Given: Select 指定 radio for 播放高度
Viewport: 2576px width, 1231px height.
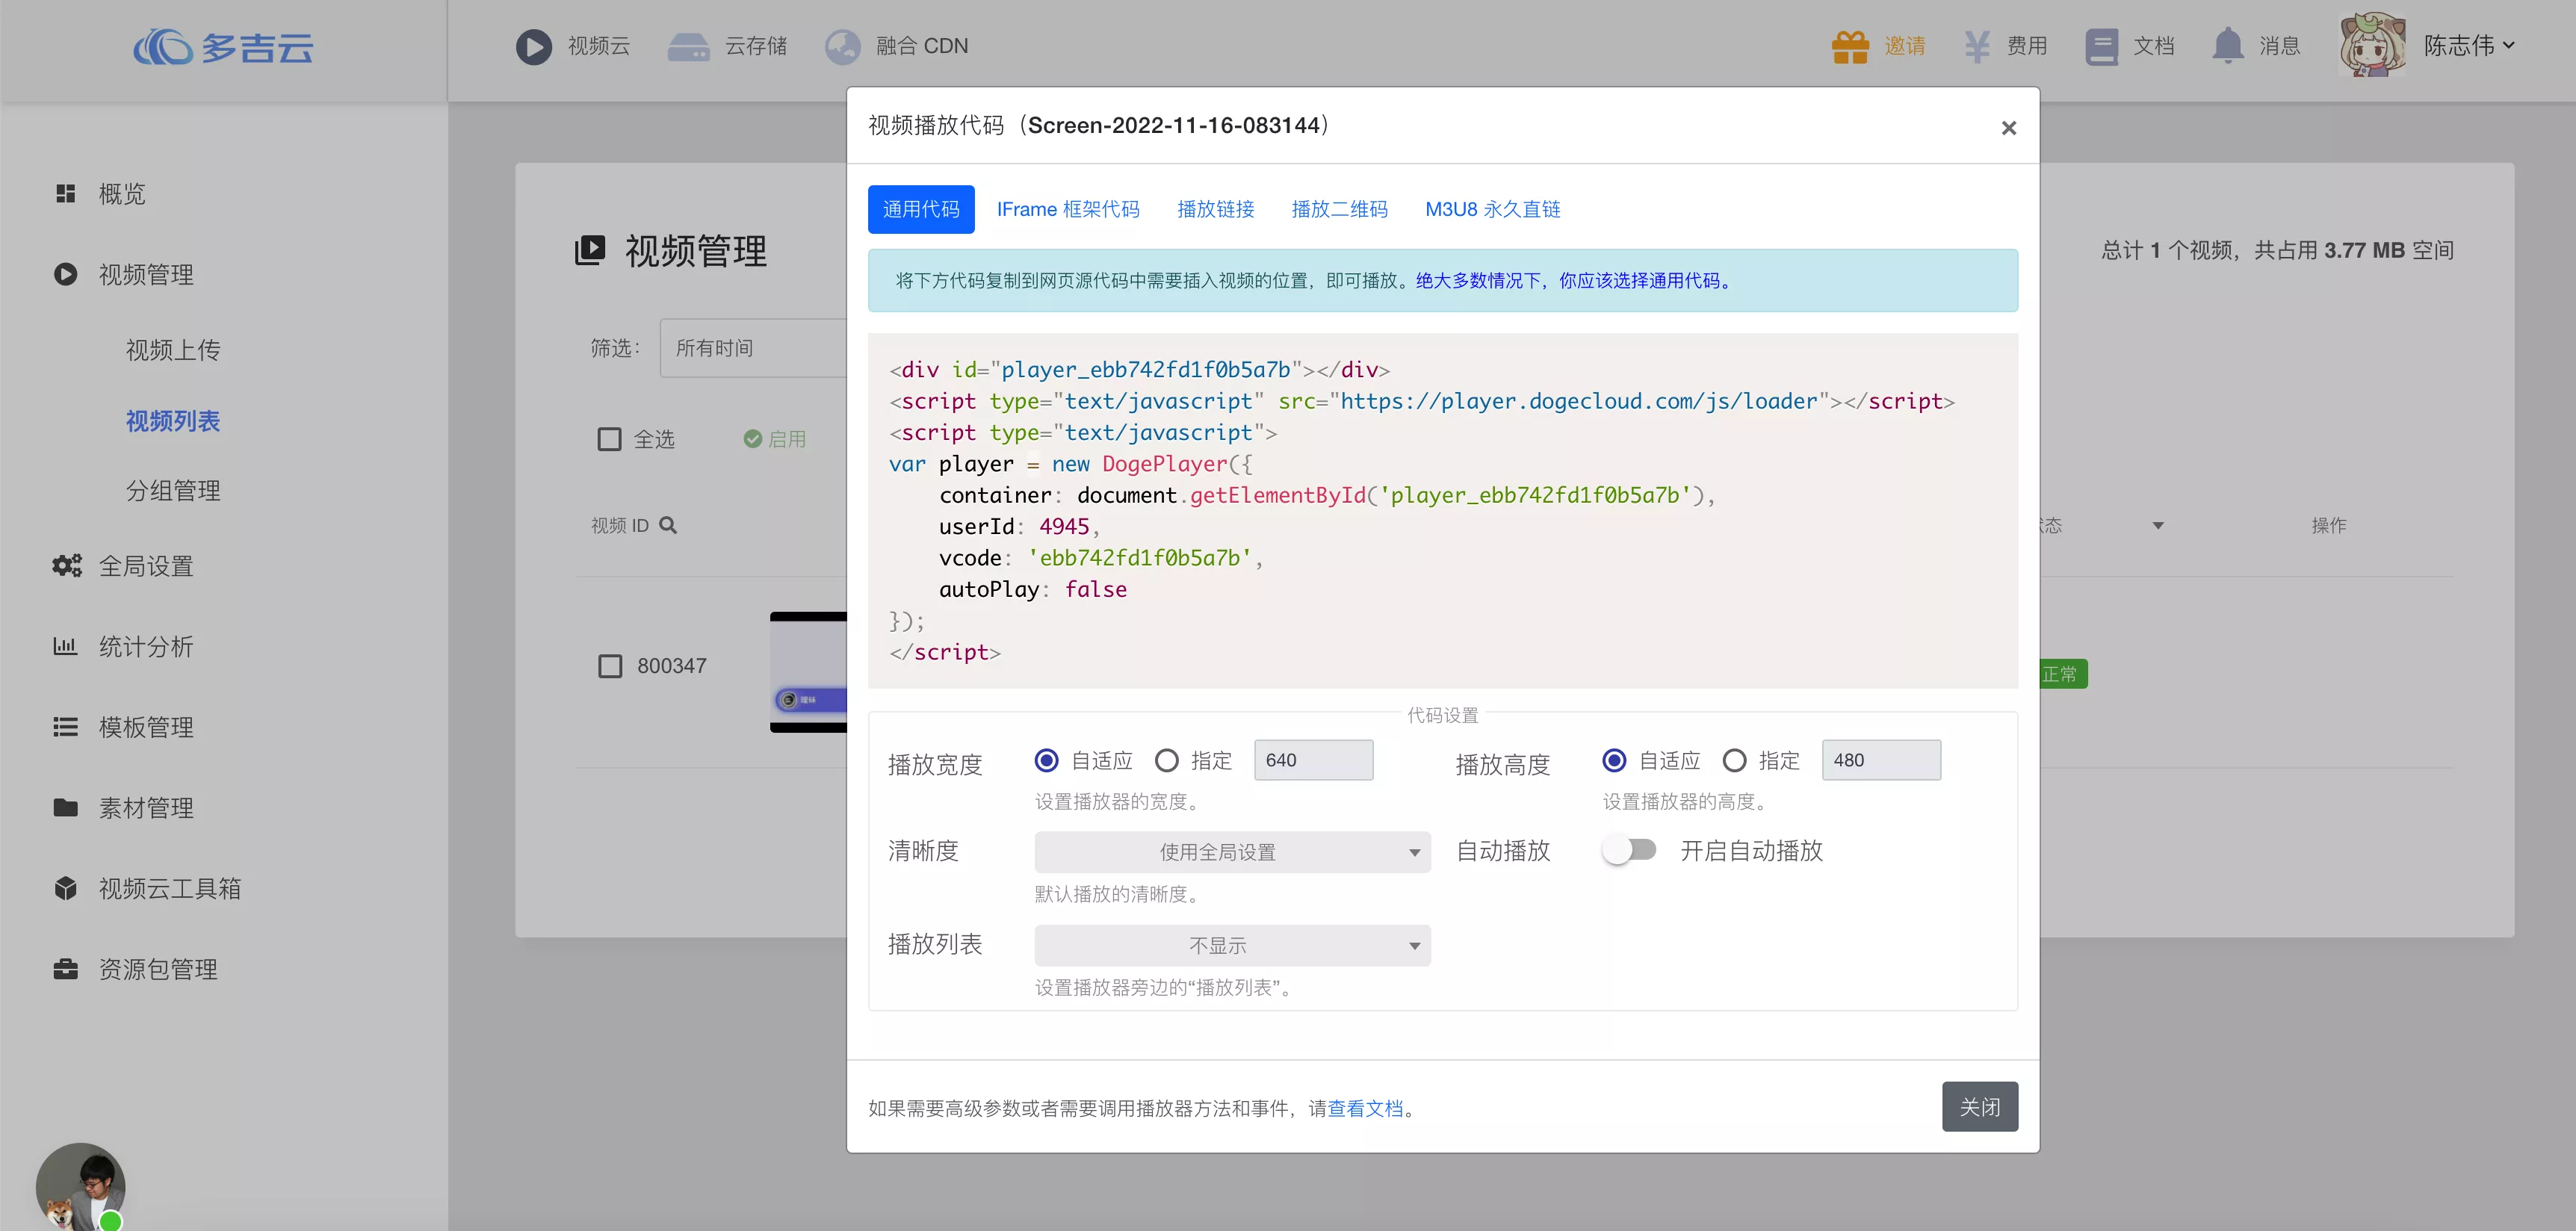Looking at the screenshot, I should click(1734, 761).
